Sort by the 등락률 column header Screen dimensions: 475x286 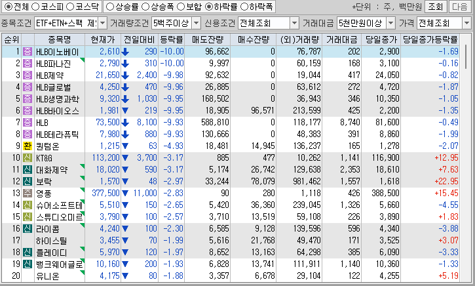[172, 39]
